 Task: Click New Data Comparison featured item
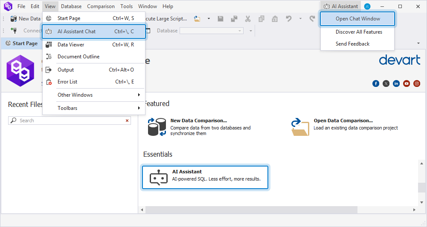[x=198, y=126]
